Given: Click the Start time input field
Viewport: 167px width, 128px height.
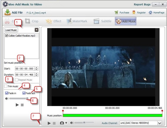Looking at the screenshot, I should 25,68.
